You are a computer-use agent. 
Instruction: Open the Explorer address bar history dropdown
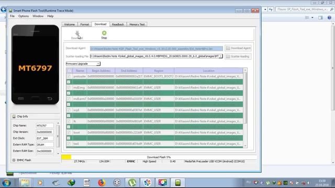265,9
